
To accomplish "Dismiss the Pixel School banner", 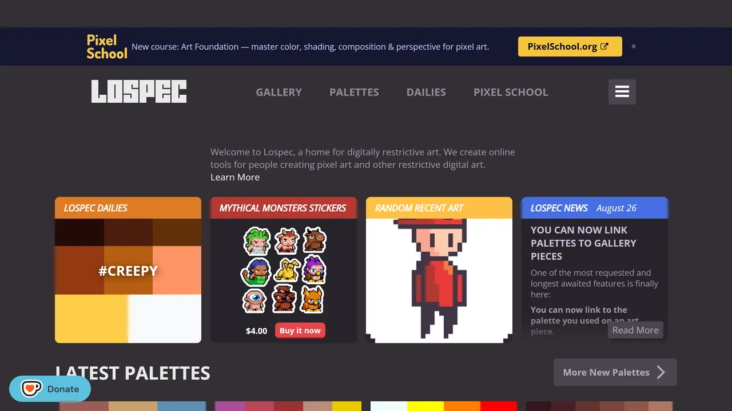I will [634, 46].
